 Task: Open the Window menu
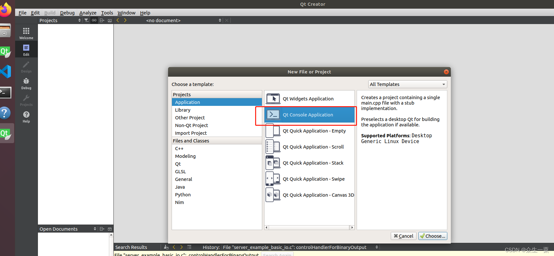tap(126, 13)
